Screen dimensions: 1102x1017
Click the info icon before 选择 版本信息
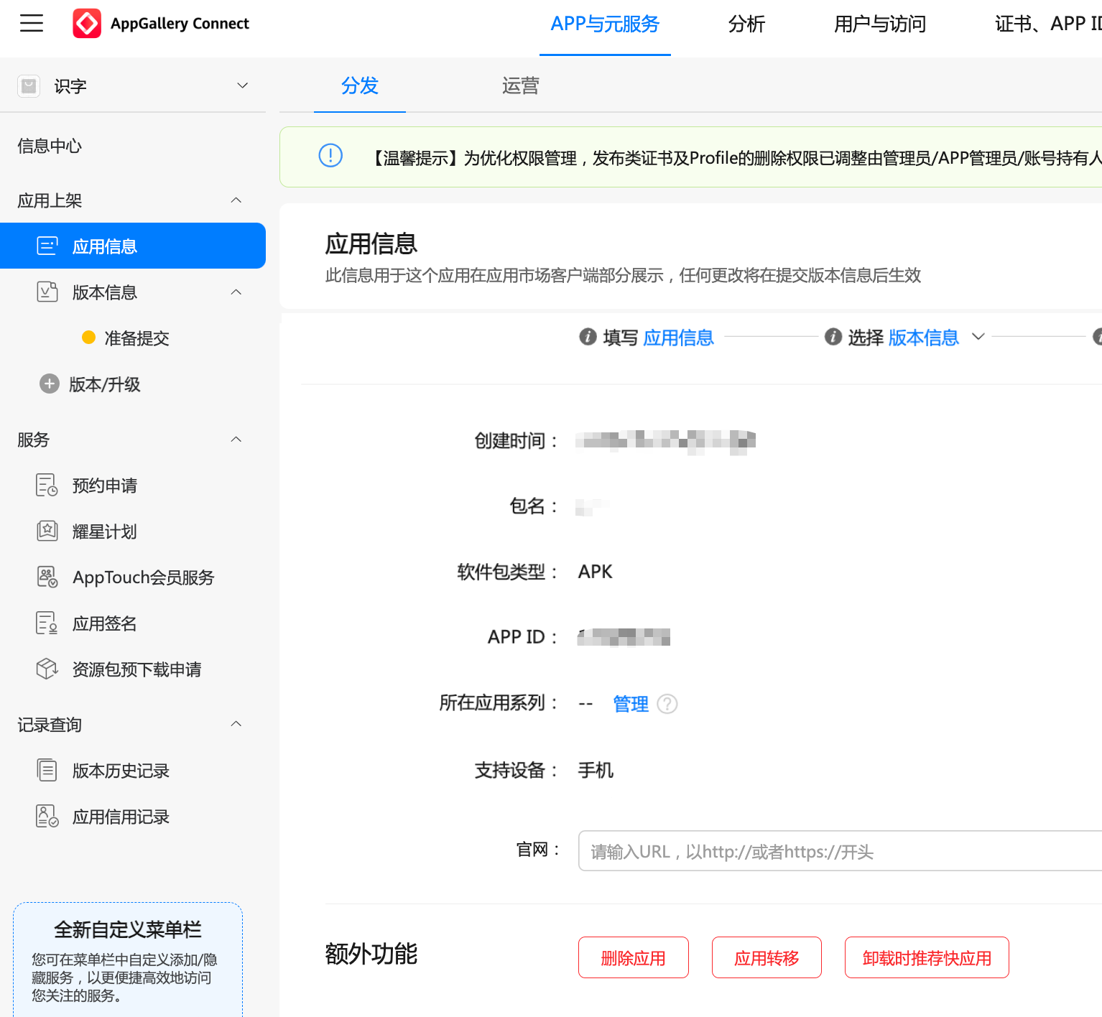[833, 337]
